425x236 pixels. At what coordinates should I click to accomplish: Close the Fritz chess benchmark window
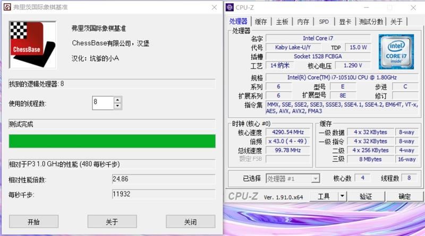click(214, 7)
